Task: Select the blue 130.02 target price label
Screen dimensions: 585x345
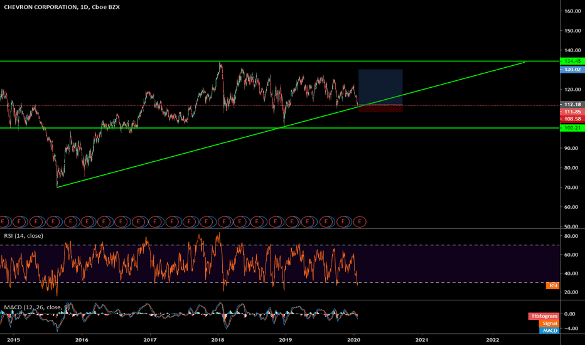Action: pos(572,70)
